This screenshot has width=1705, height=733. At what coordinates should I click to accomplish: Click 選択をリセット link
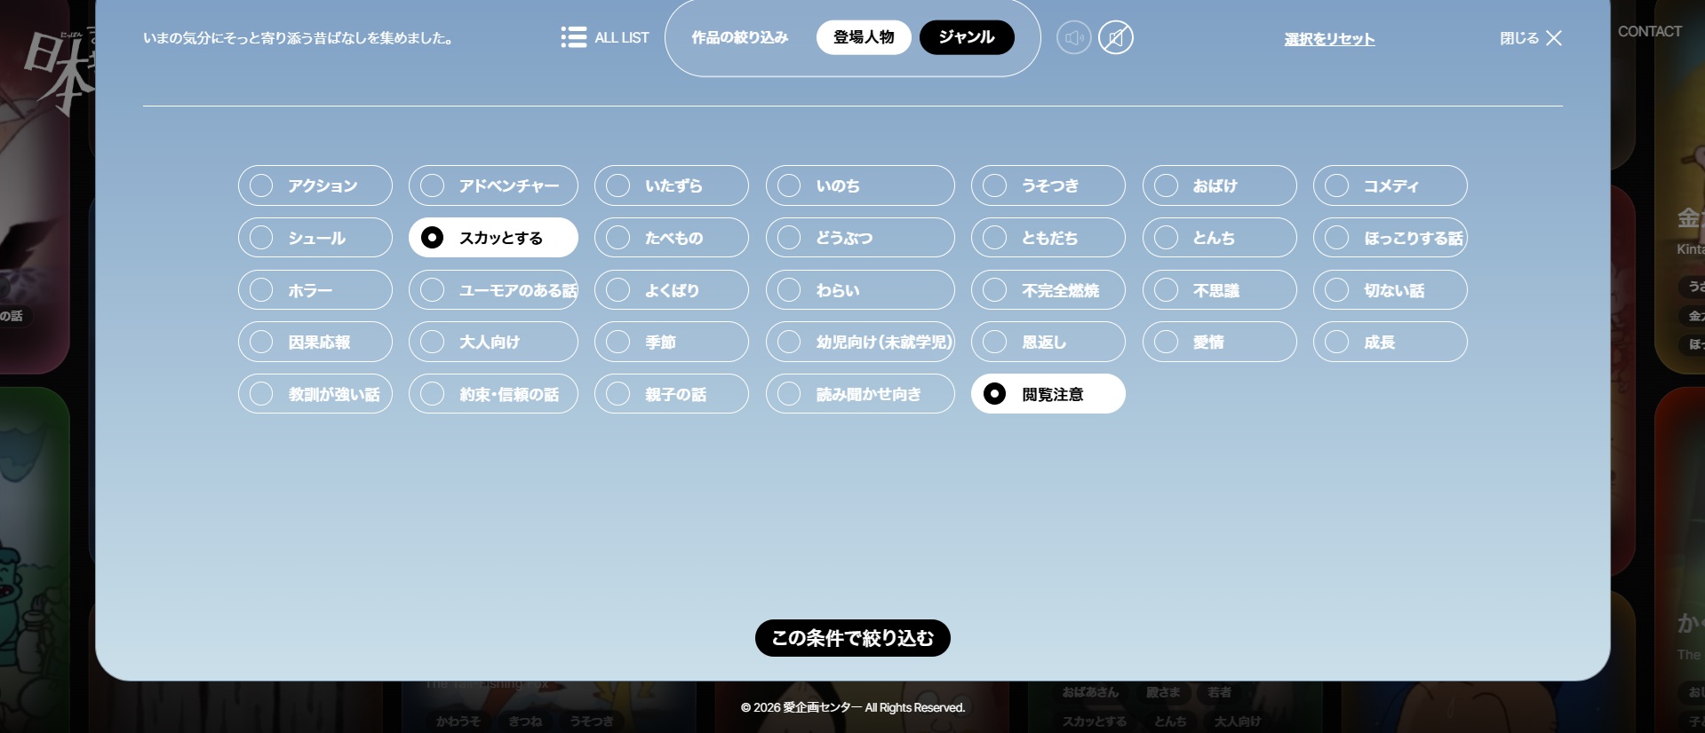(1329, 39)
